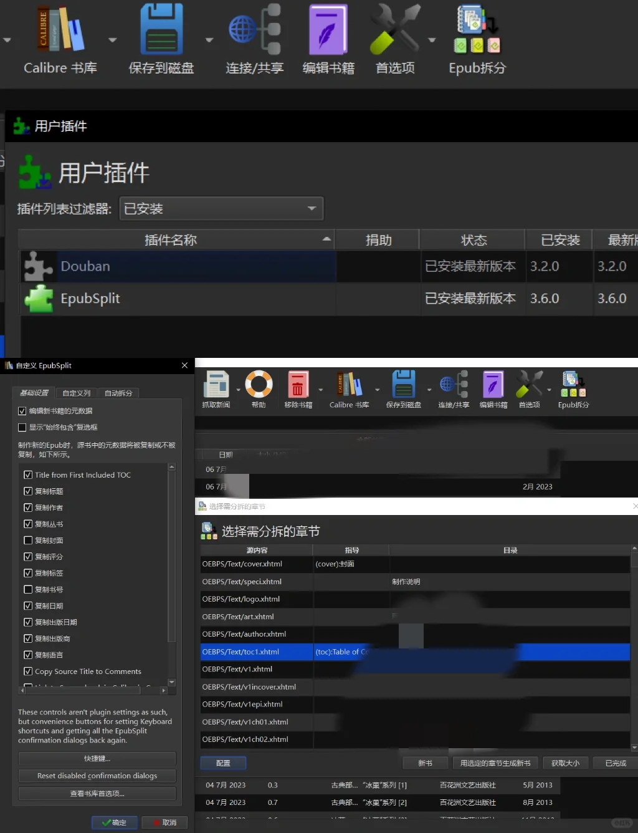Sort plugins by 状态 column header
The height and width of the screenshot is (833, 638).
pos(474,240)
